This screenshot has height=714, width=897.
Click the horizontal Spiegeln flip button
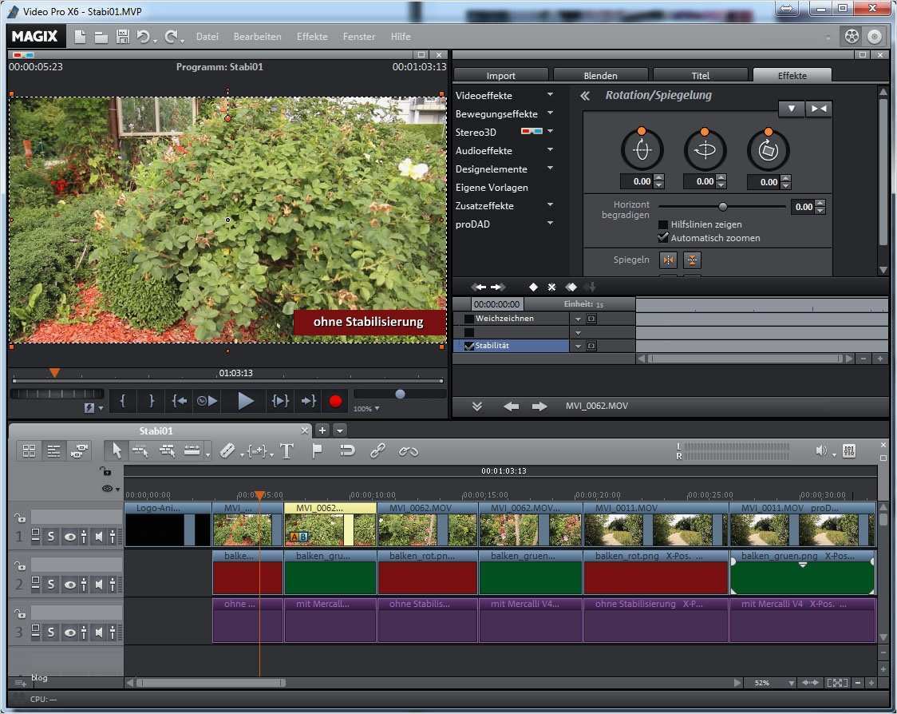coord(668,260)
